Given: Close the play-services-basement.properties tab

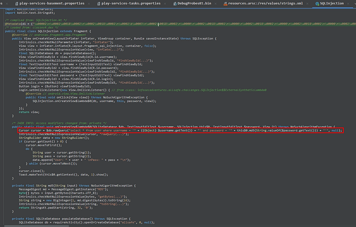Looking at the screenshot, I should click(x=89, y=4).
